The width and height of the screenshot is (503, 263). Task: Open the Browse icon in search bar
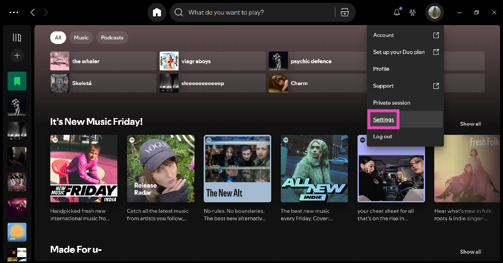[345, 13]
